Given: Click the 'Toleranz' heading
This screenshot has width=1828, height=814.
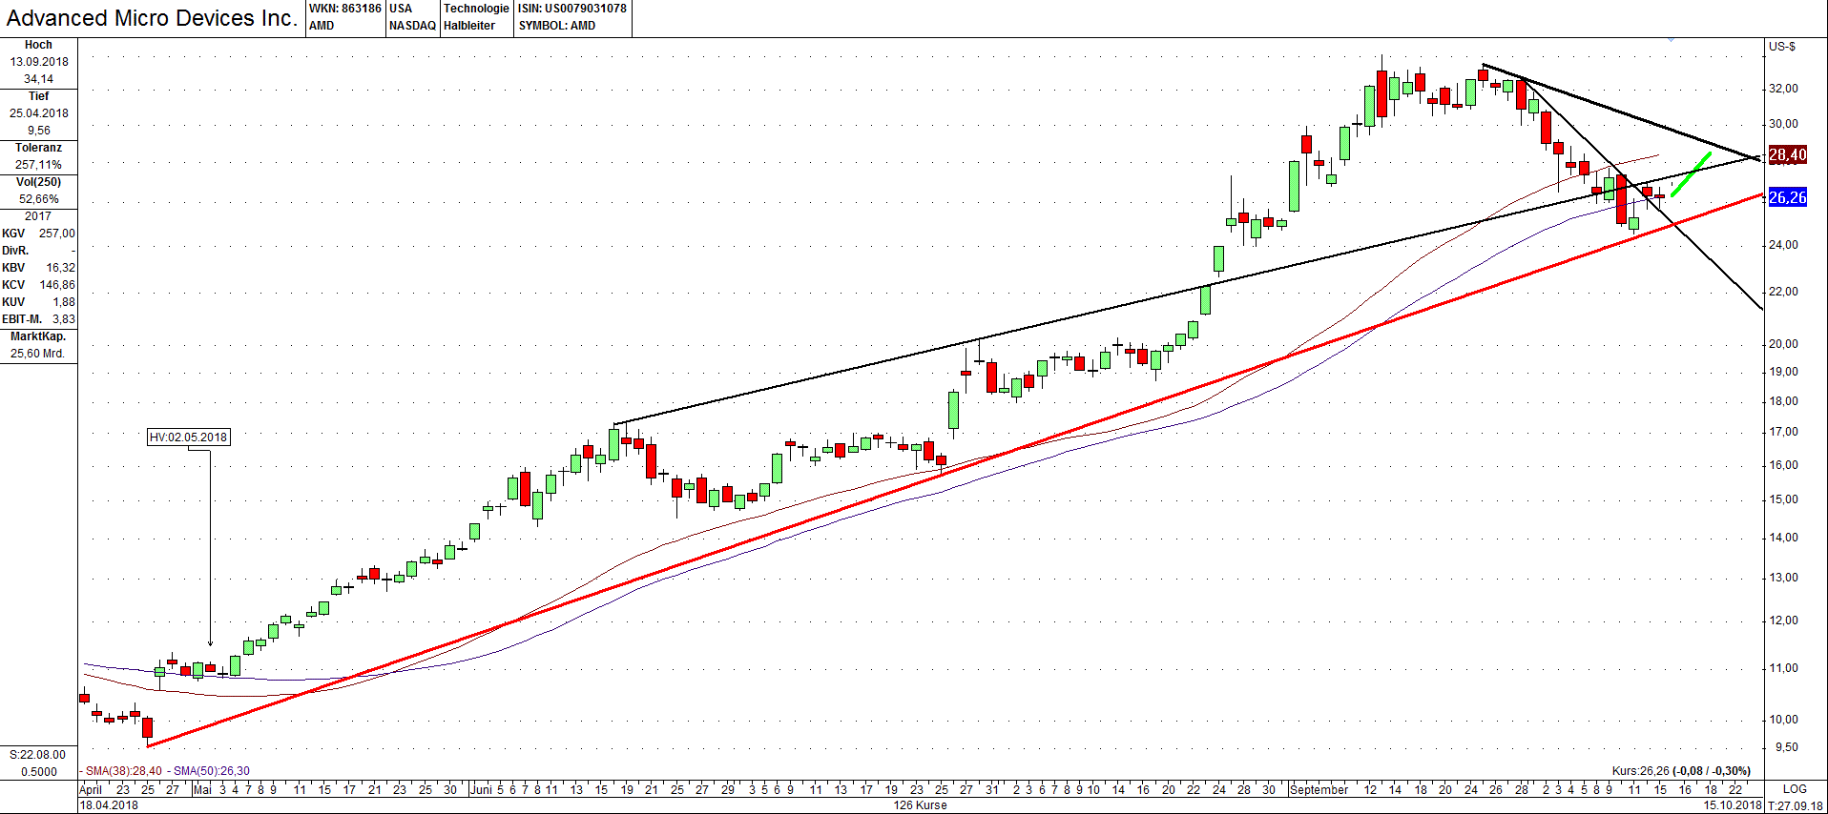Looking at the screenshot, I should [38, 148].
